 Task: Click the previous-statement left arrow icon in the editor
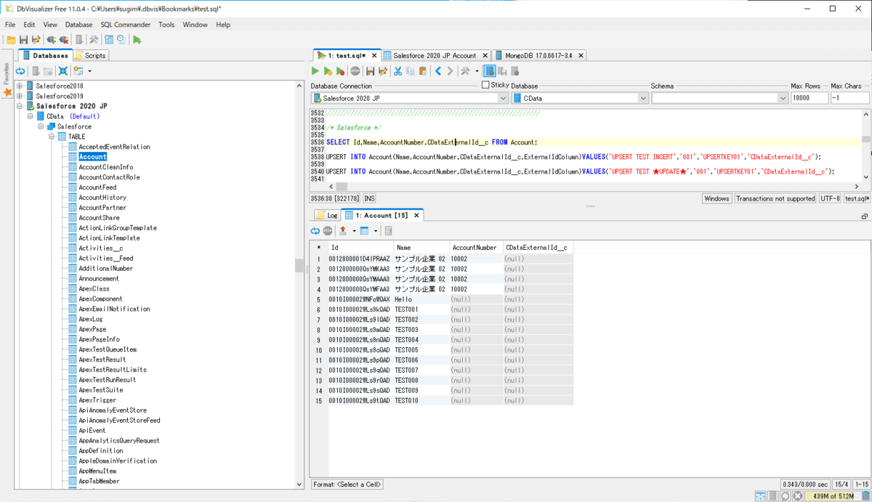point(438,71)
